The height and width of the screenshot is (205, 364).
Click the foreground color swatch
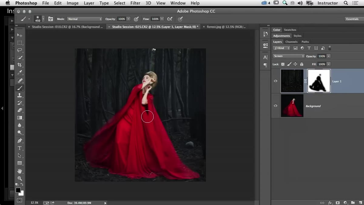click(18, 190)
